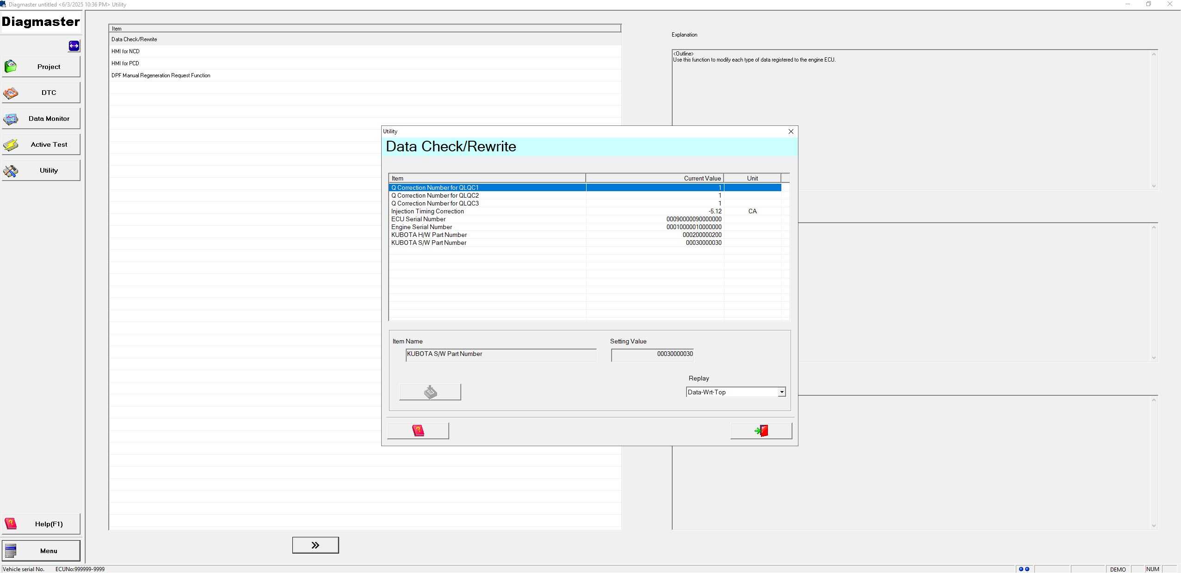Select the HMI for NCD item

[x=125, y=51]
